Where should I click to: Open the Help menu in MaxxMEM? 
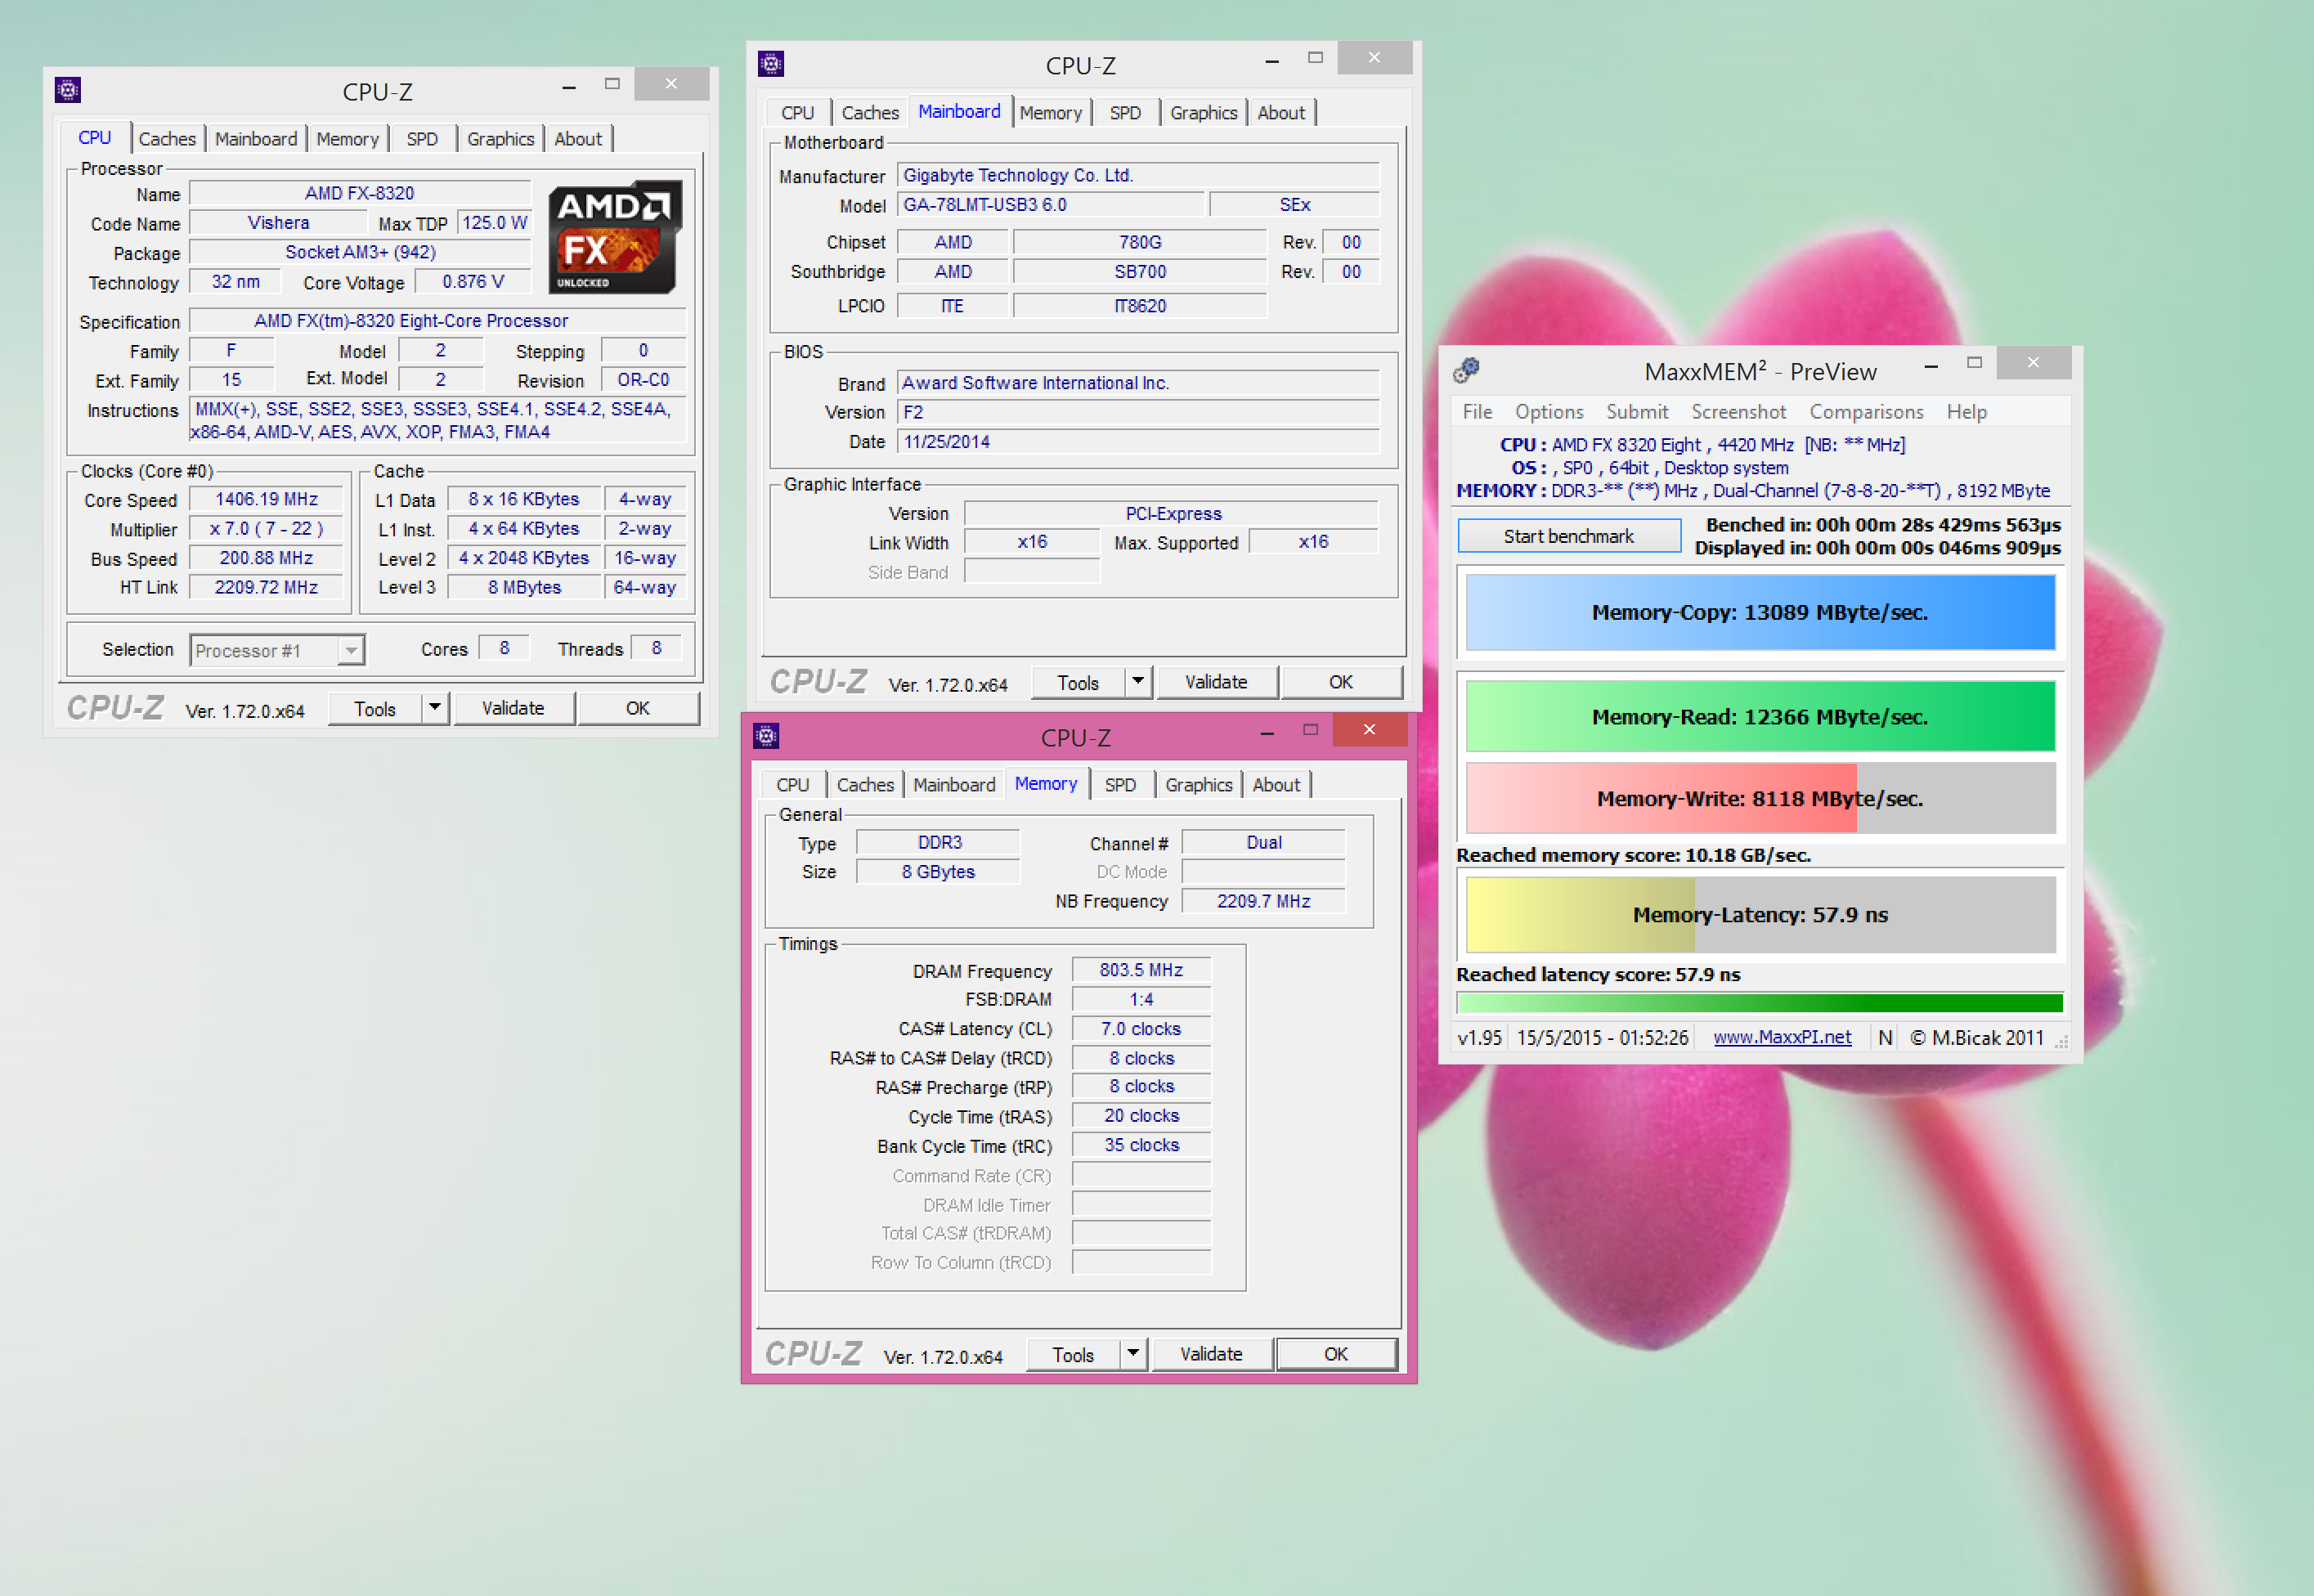[x=1966, y=412]
